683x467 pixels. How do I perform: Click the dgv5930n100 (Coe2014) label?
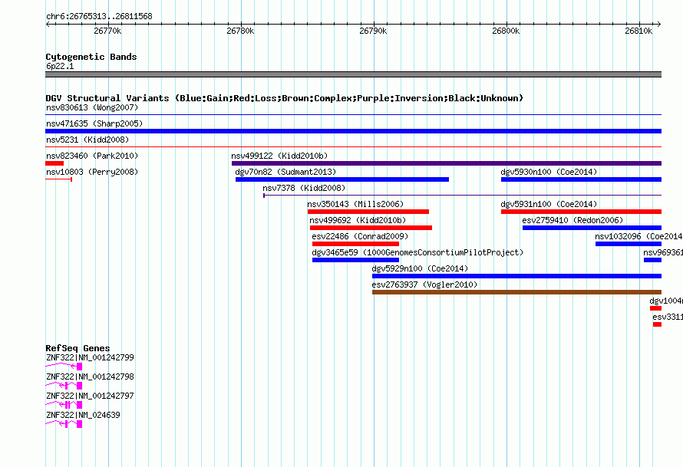pyautogui.click(x=549, y=172)
